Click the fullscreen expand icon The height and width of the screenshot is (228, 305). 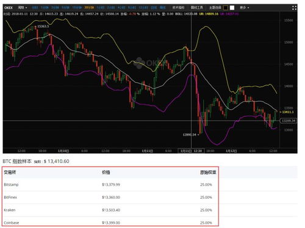coord(294,8)
